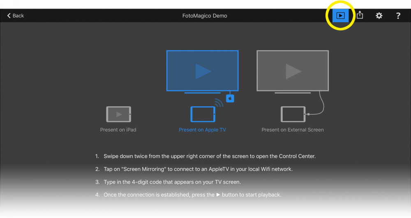Choose the Present on iPad label
411x218 pixels.
(x=118, y=129)
